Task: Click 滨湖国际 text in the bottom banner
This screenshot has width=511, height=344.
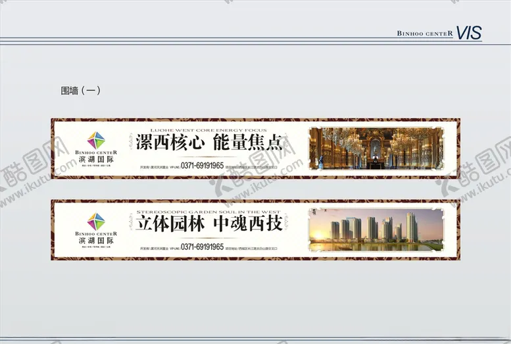Action: click(x=96, y=241)
